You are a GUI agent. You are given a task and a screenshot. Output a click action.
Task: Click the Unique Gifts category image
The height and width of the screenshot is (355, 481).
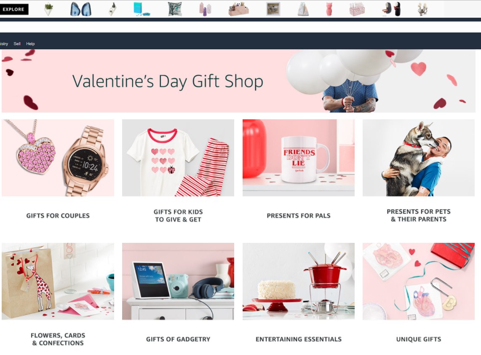coord(419,281)
